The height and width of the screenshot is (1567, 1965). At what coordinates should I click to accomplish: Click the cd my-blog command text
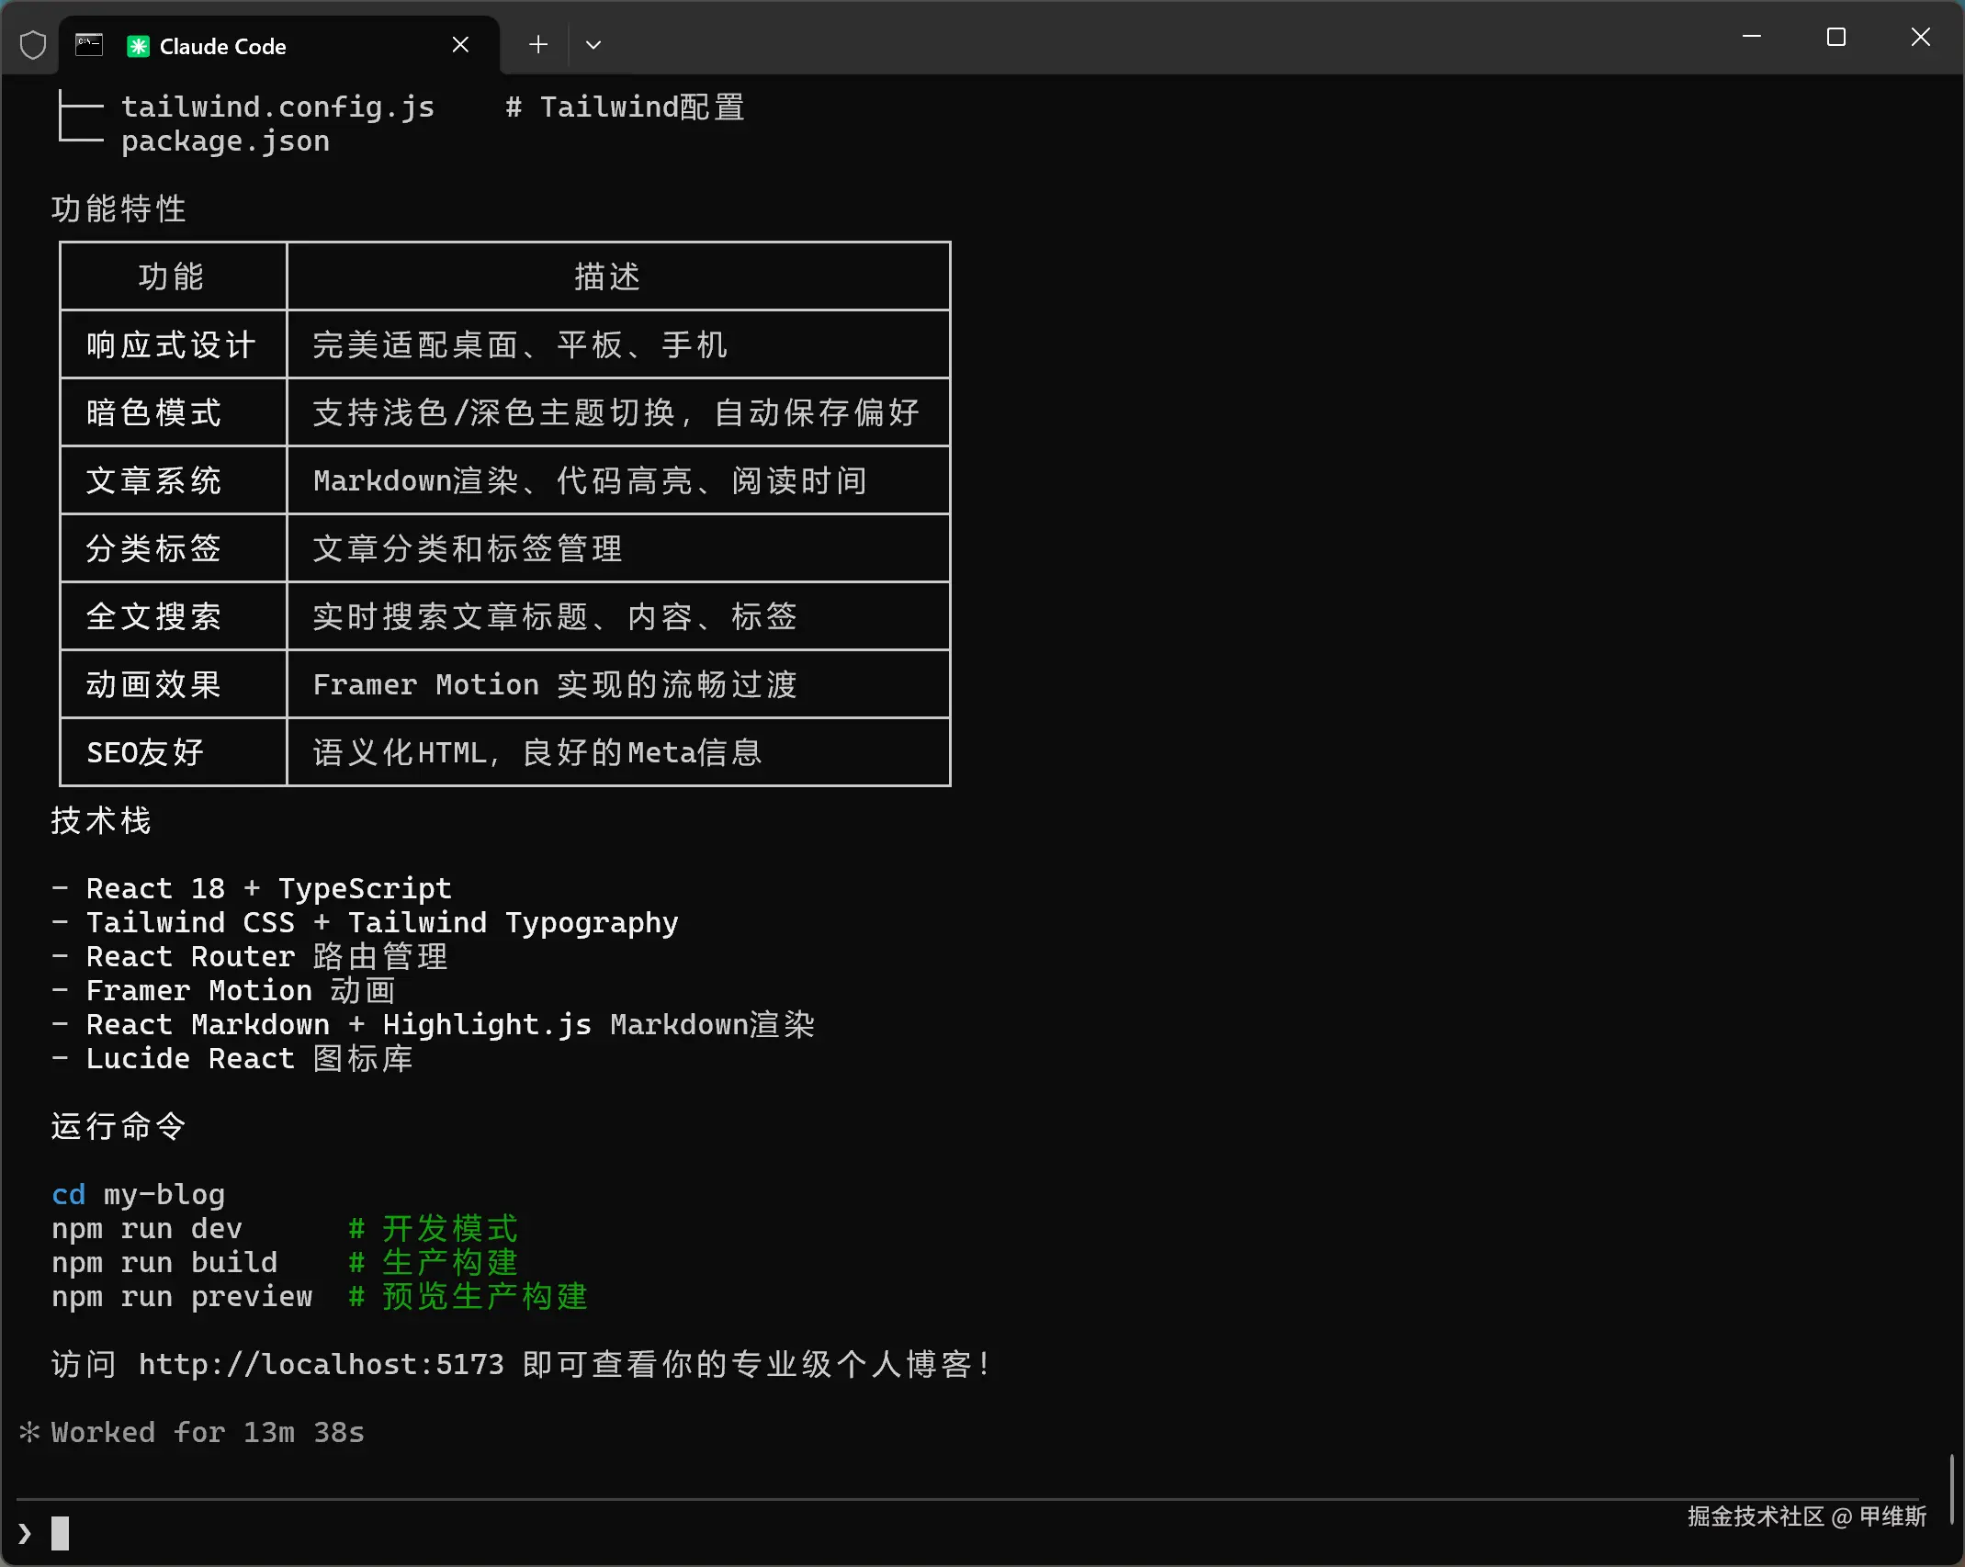point(138,1195)
